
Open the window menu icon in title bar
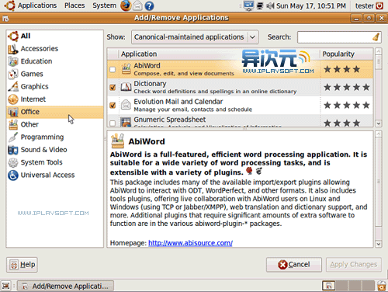pyautogui.click(x=5, y=19)
